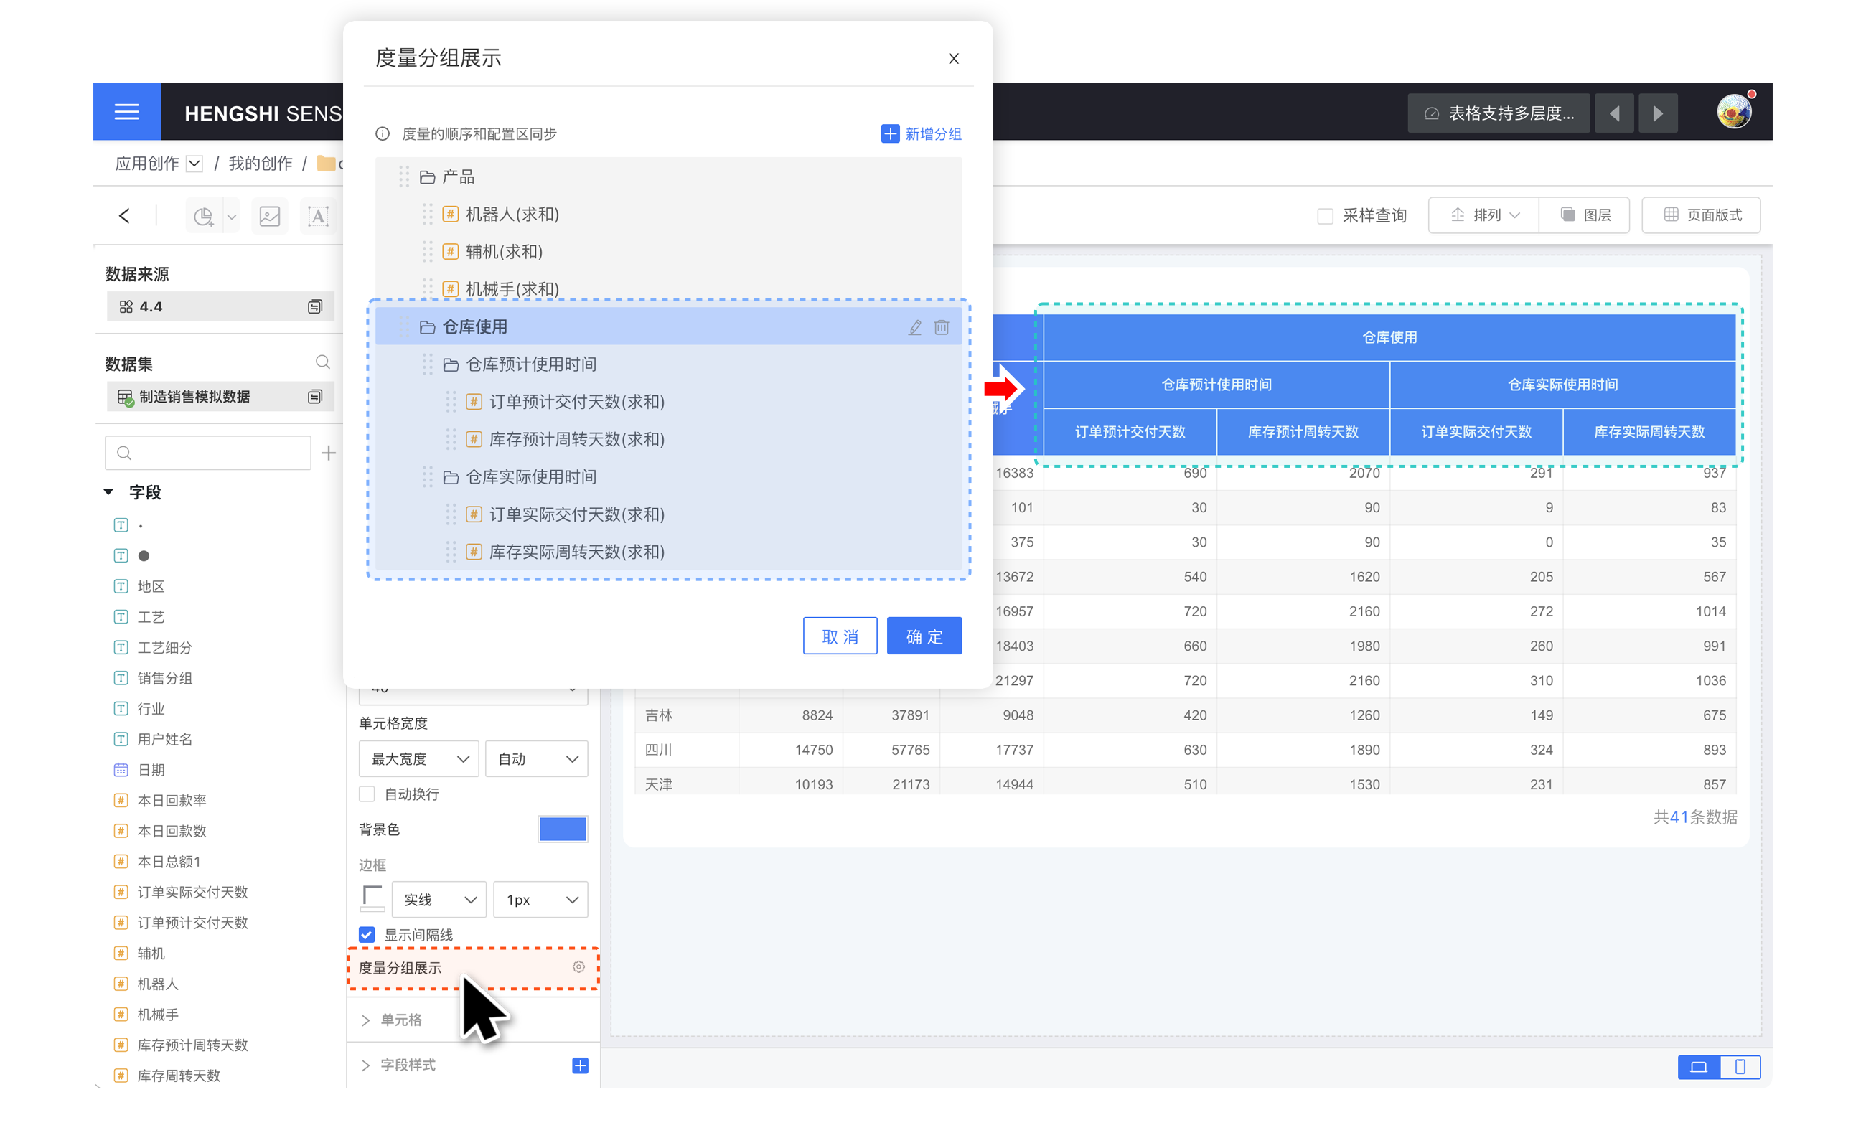Click the 吉林 row cell
The image size is (1866, 1148).
(686, 715)
